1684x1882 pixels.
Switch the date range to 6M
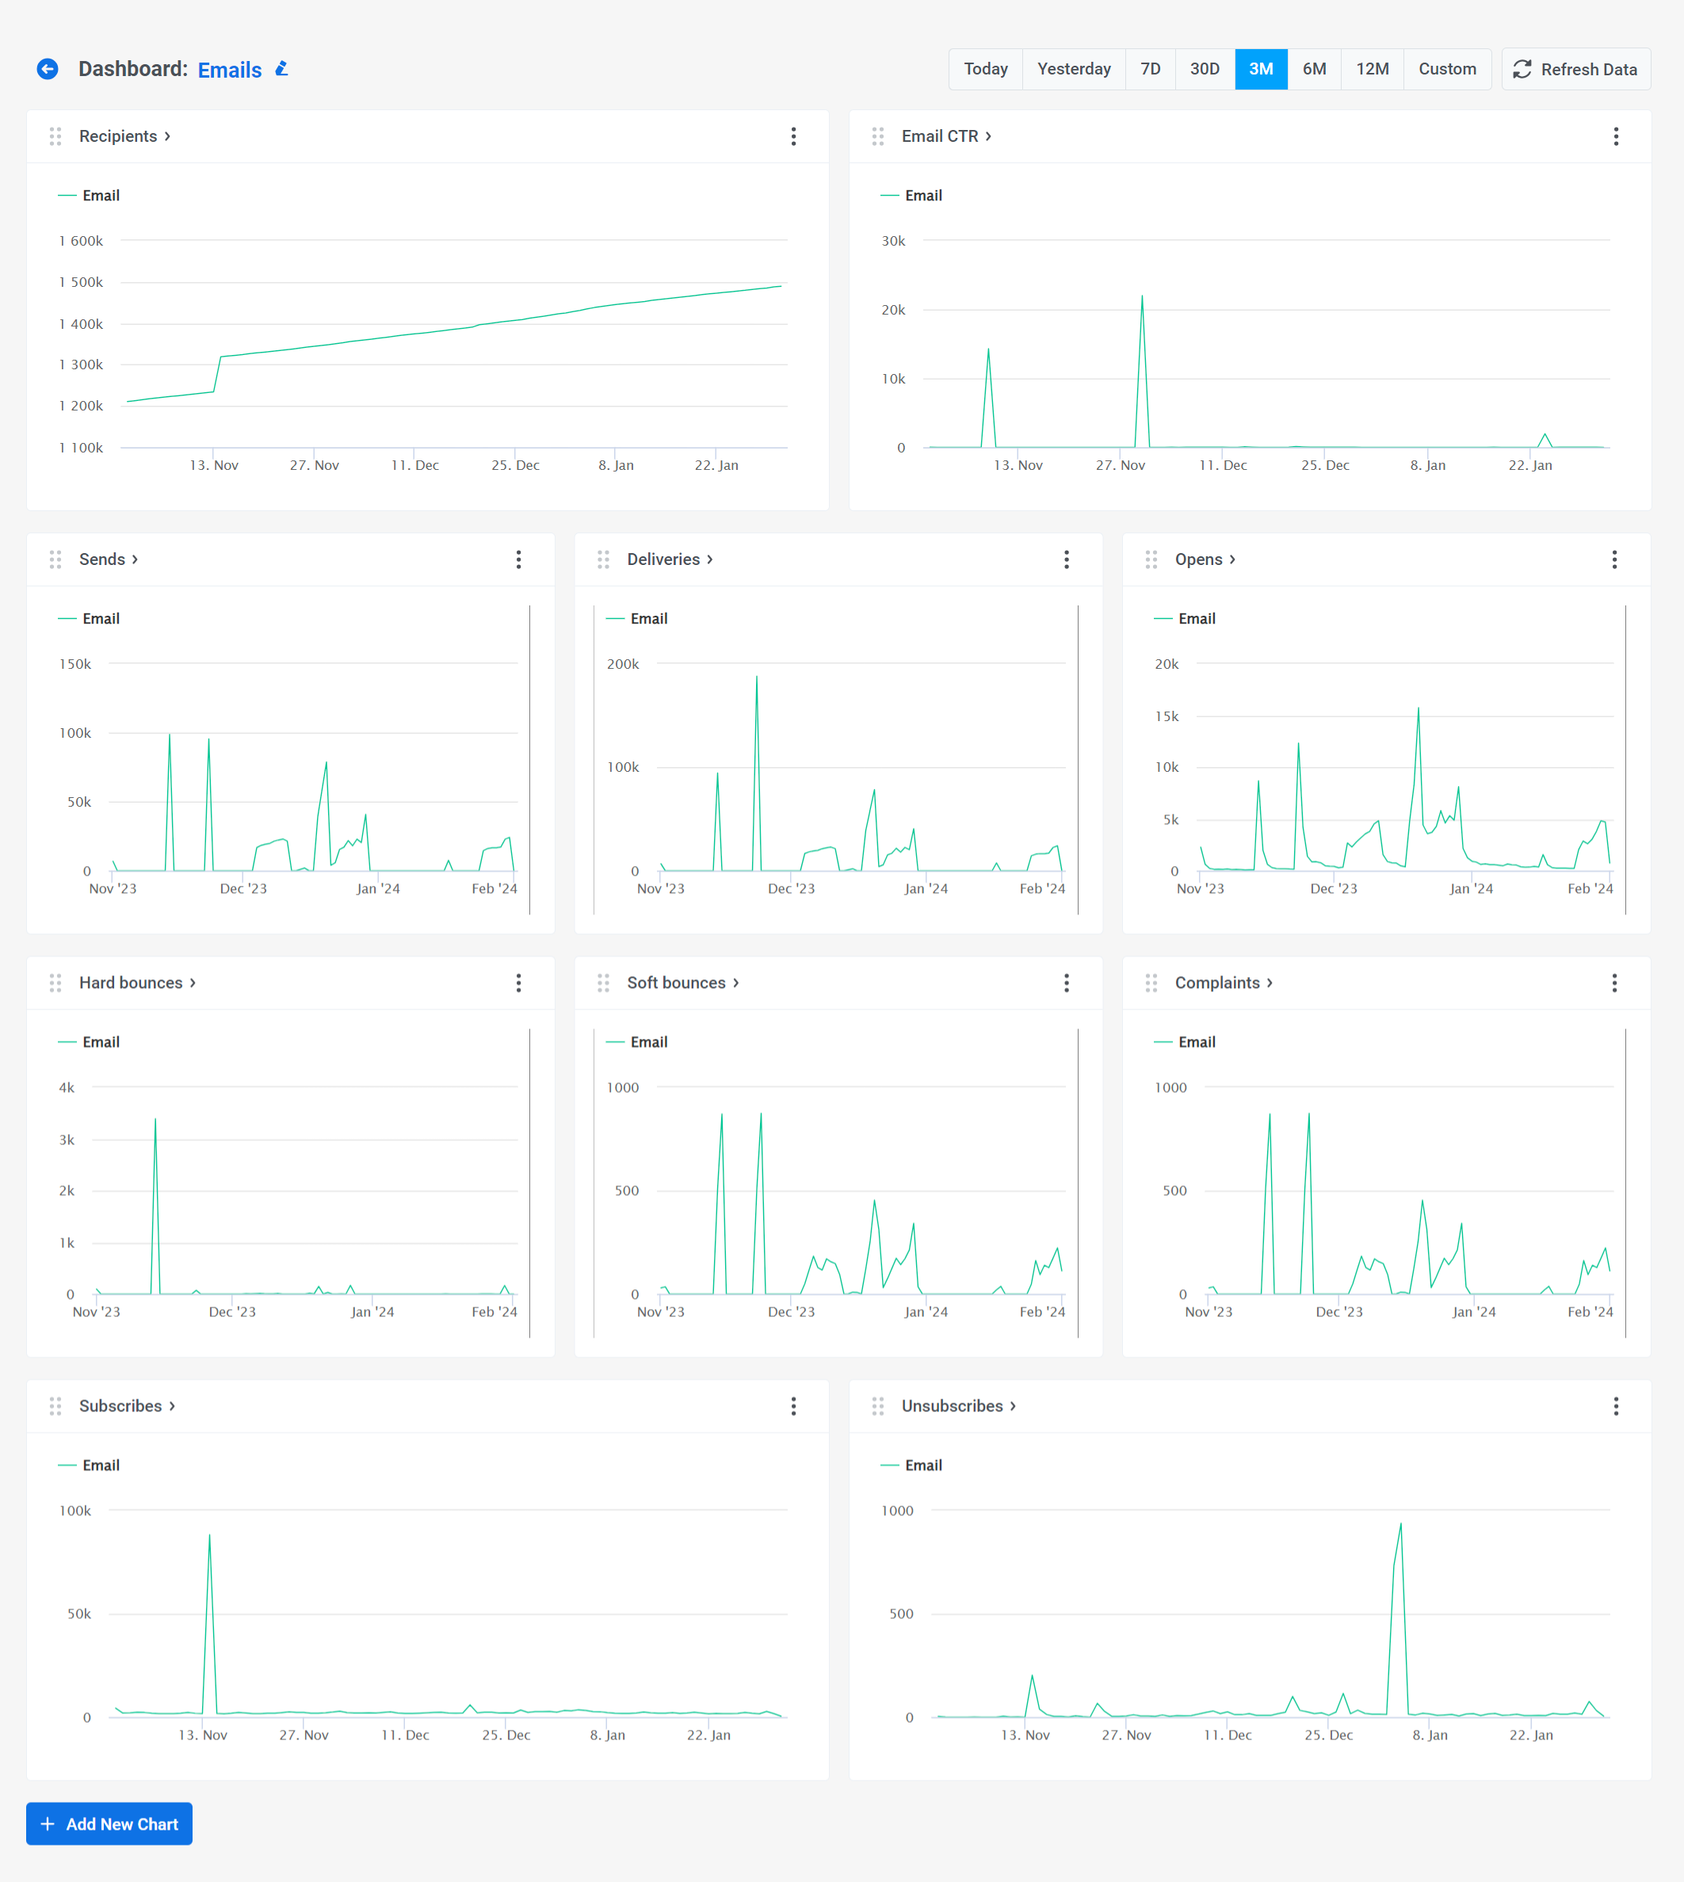coord(1314,70)
